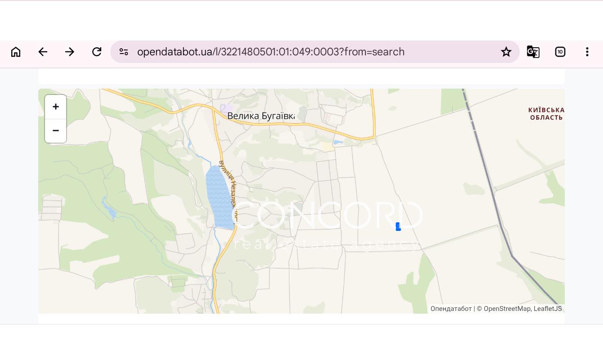Go to the browser home page
Screen dimensions: 603x360
coord(16,52)
